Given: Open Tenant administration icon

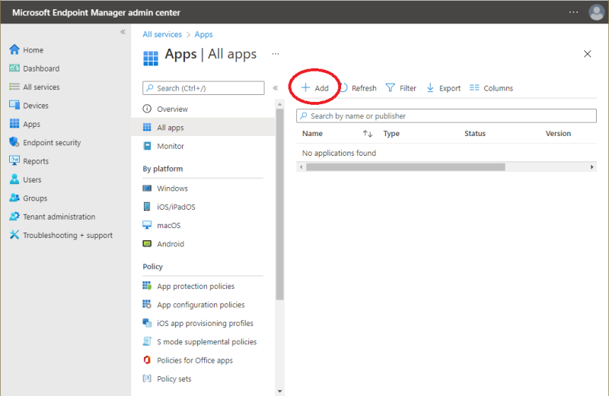Looking at the screenshot, I should (x=14, y=216).
